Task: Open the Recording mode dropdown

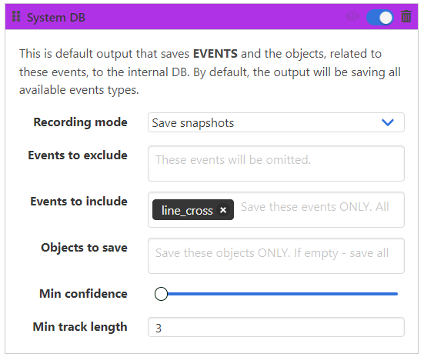Action: click(276, 122)
